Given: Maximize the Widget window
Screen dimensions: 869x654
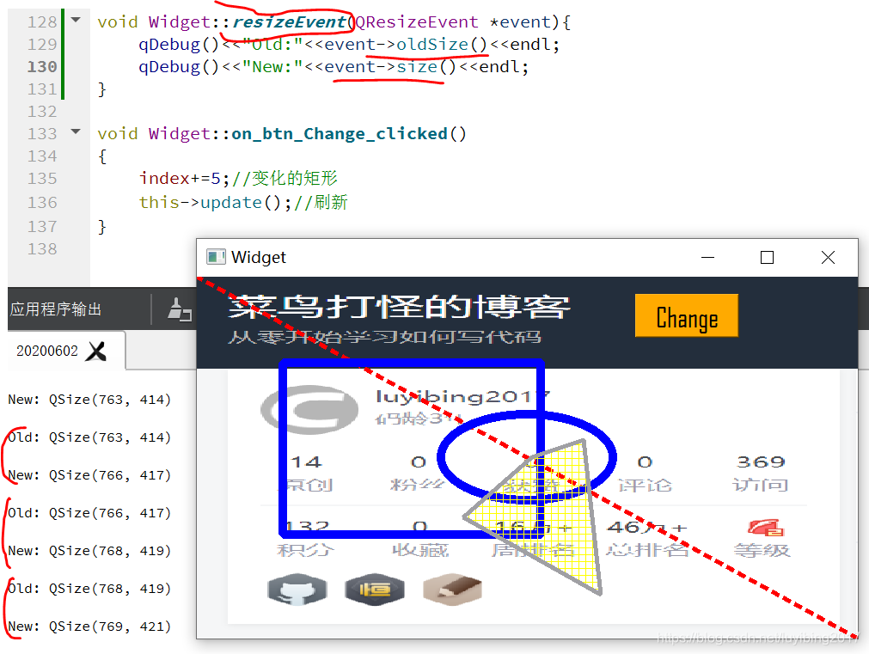Looking at the screenshot, I should tap(767, 257).
